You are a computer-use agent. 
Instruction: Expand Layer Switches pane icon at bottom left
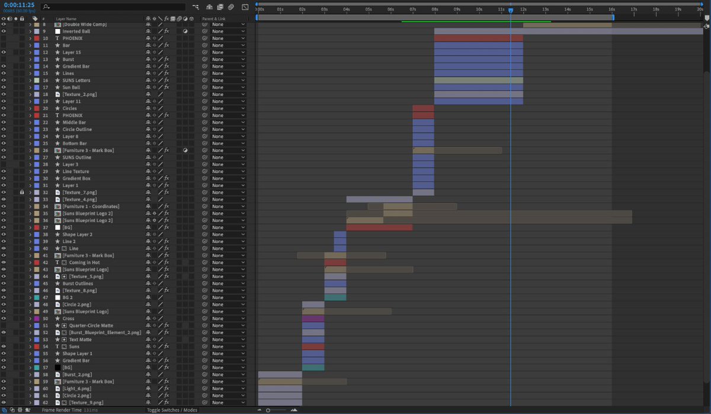click(5, 410)
